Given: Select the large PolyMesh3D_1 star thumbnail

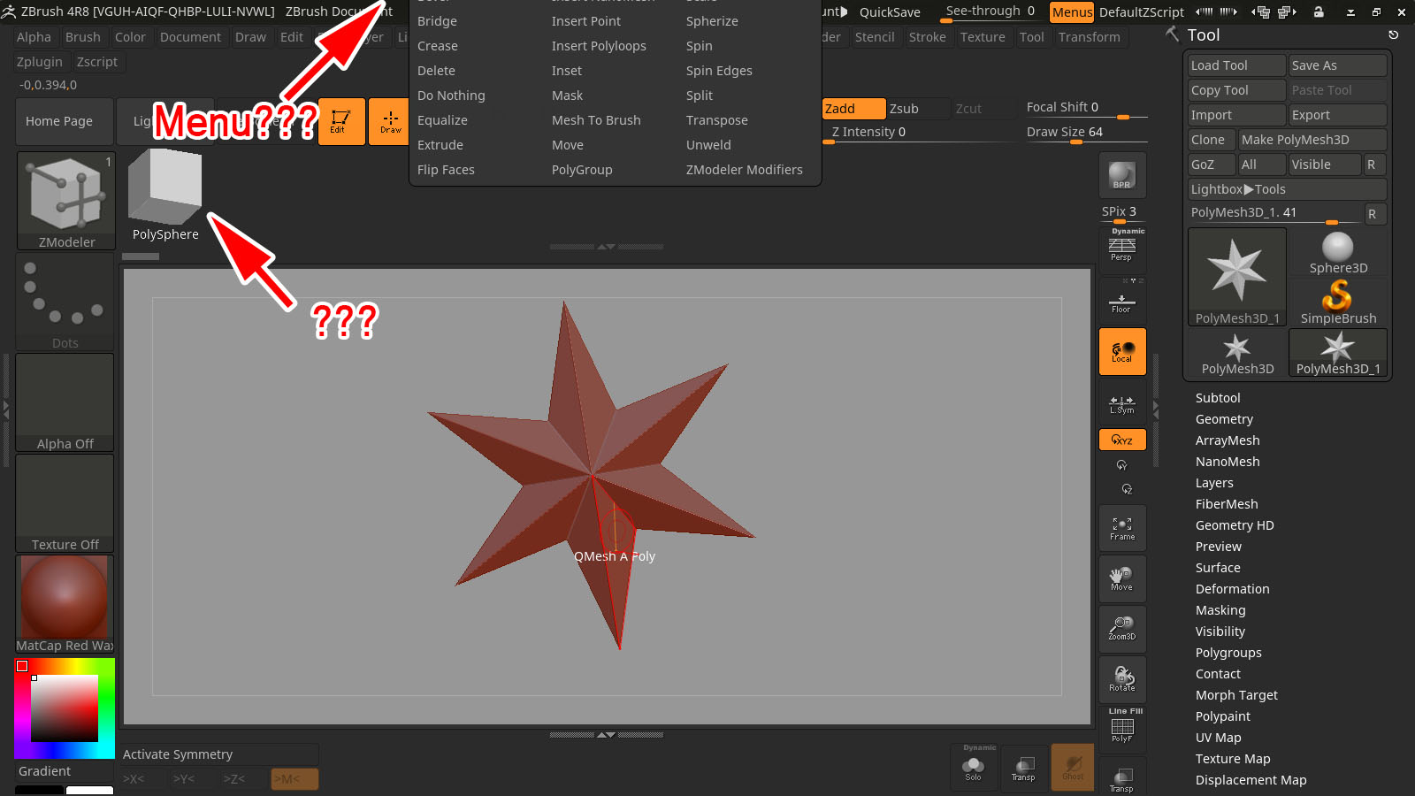Looking at the screenshot, I should (1237, 278).
